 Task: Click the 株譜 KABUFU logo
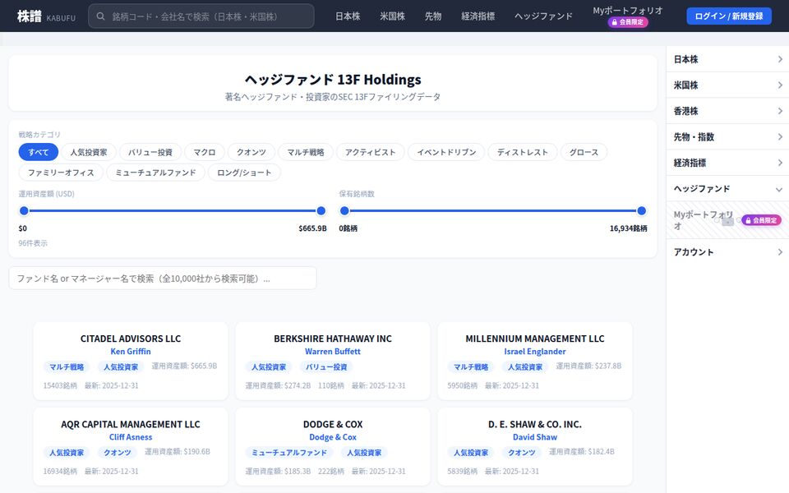(x=46, y=16)
